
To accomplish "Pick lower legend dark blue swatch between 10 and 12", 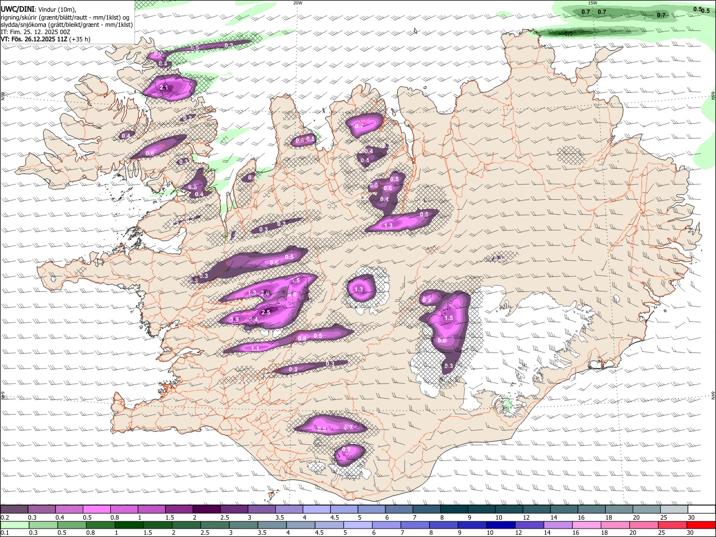I will click(x=501, y=525).
